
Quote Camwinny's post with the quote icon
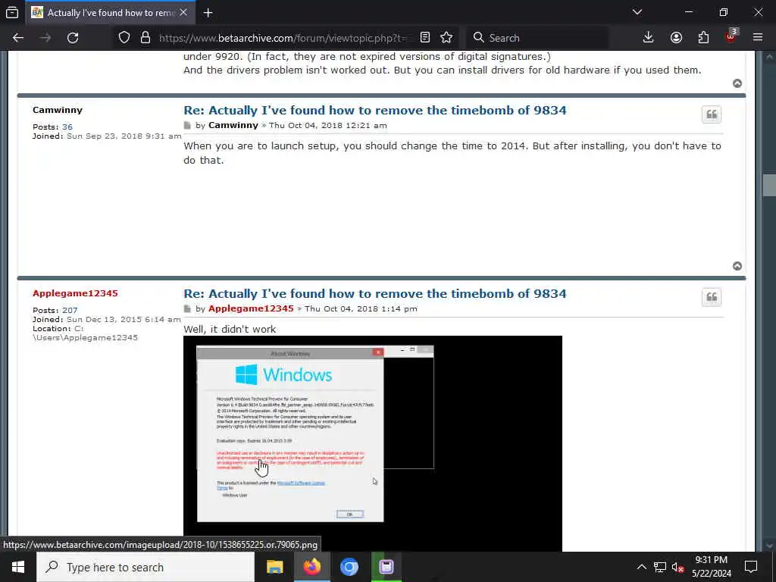(x=712, y=114)
